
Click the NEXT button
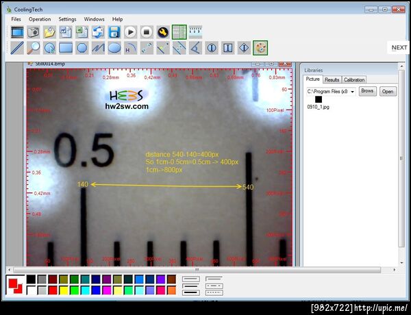coord(399,48)
